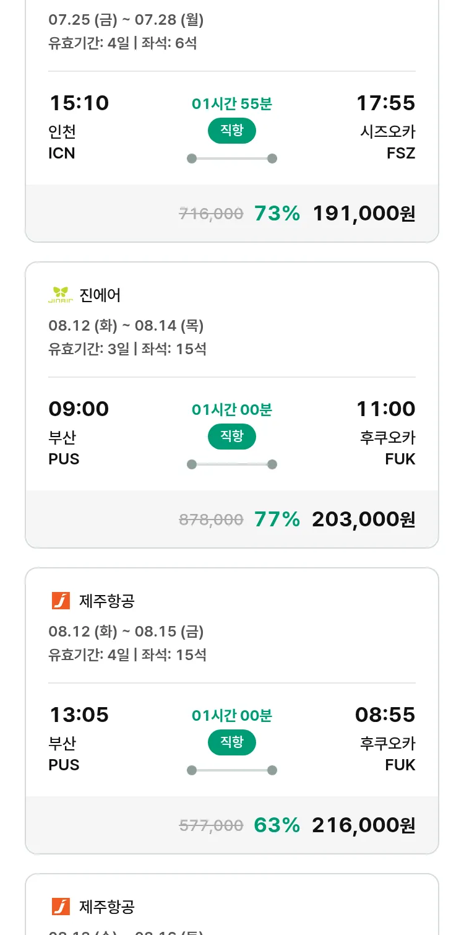Screen dimensions: 464x935
Task: Click the Jeju Air logo on the 08.15 return card
Action: (x=61, y=601)
